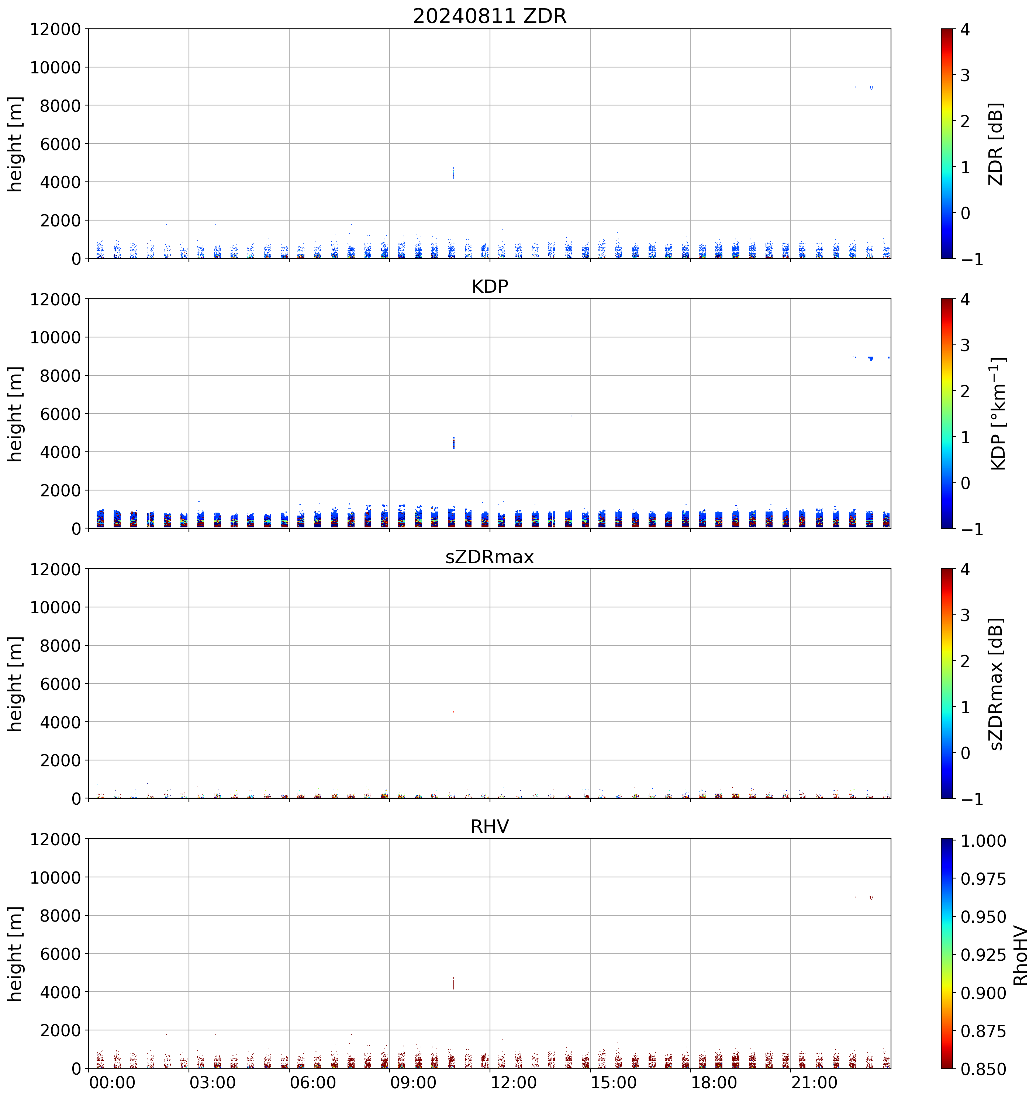Click the KDP [°km⁻¹] colorbar label

tap(998, 413)
